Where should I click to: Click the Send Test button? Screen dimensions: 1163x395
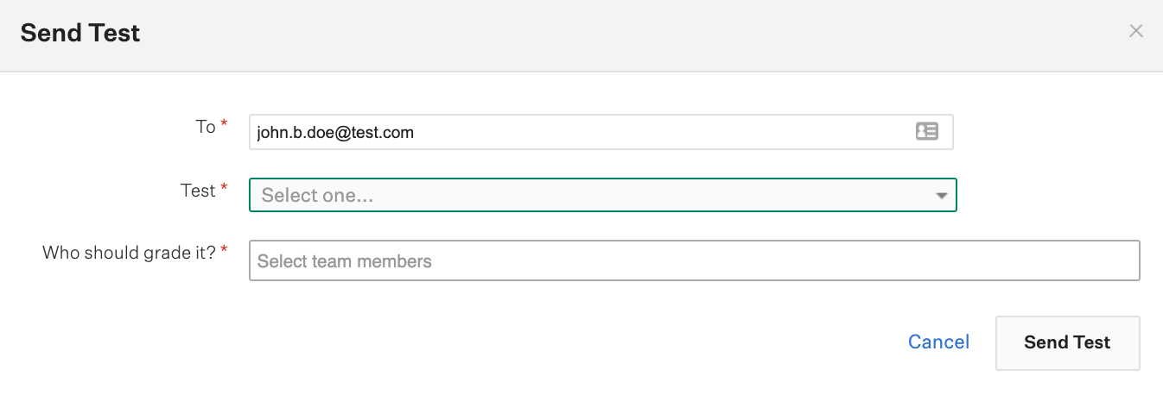(x=1067, y=342)
